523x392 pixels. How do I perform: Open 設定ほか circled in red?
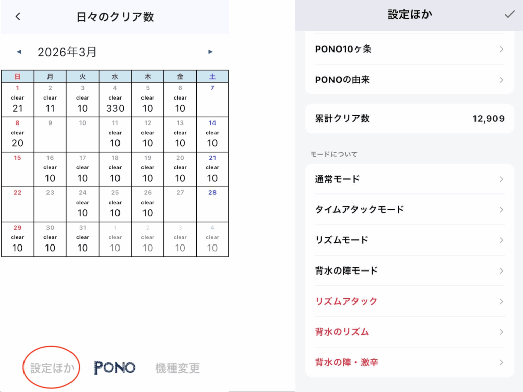coord(52,367)
